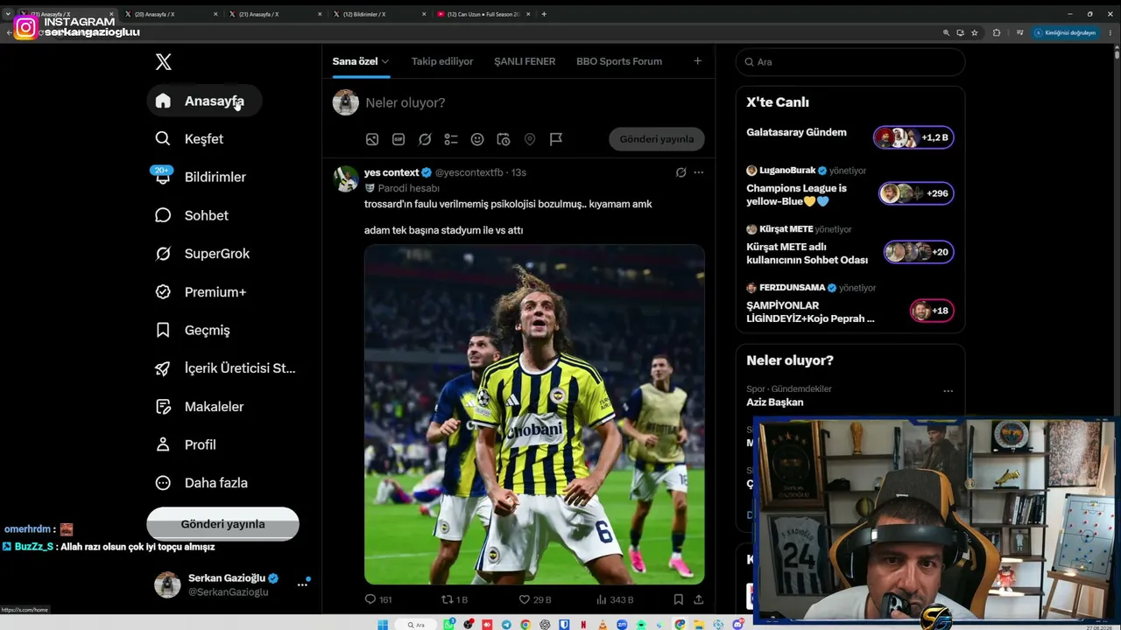Open the Aziz Başkan trending topic
Image resolution: width=1121 pixels, height=630 pixels.
tap(774, 402)
